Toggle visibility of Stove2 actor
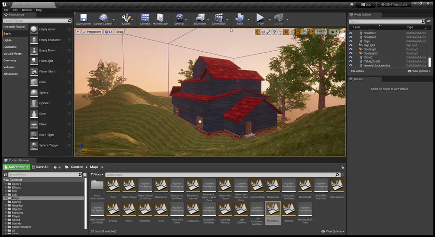Image resolution: width=435 pixels, height=237 pixels. point(351,57)
